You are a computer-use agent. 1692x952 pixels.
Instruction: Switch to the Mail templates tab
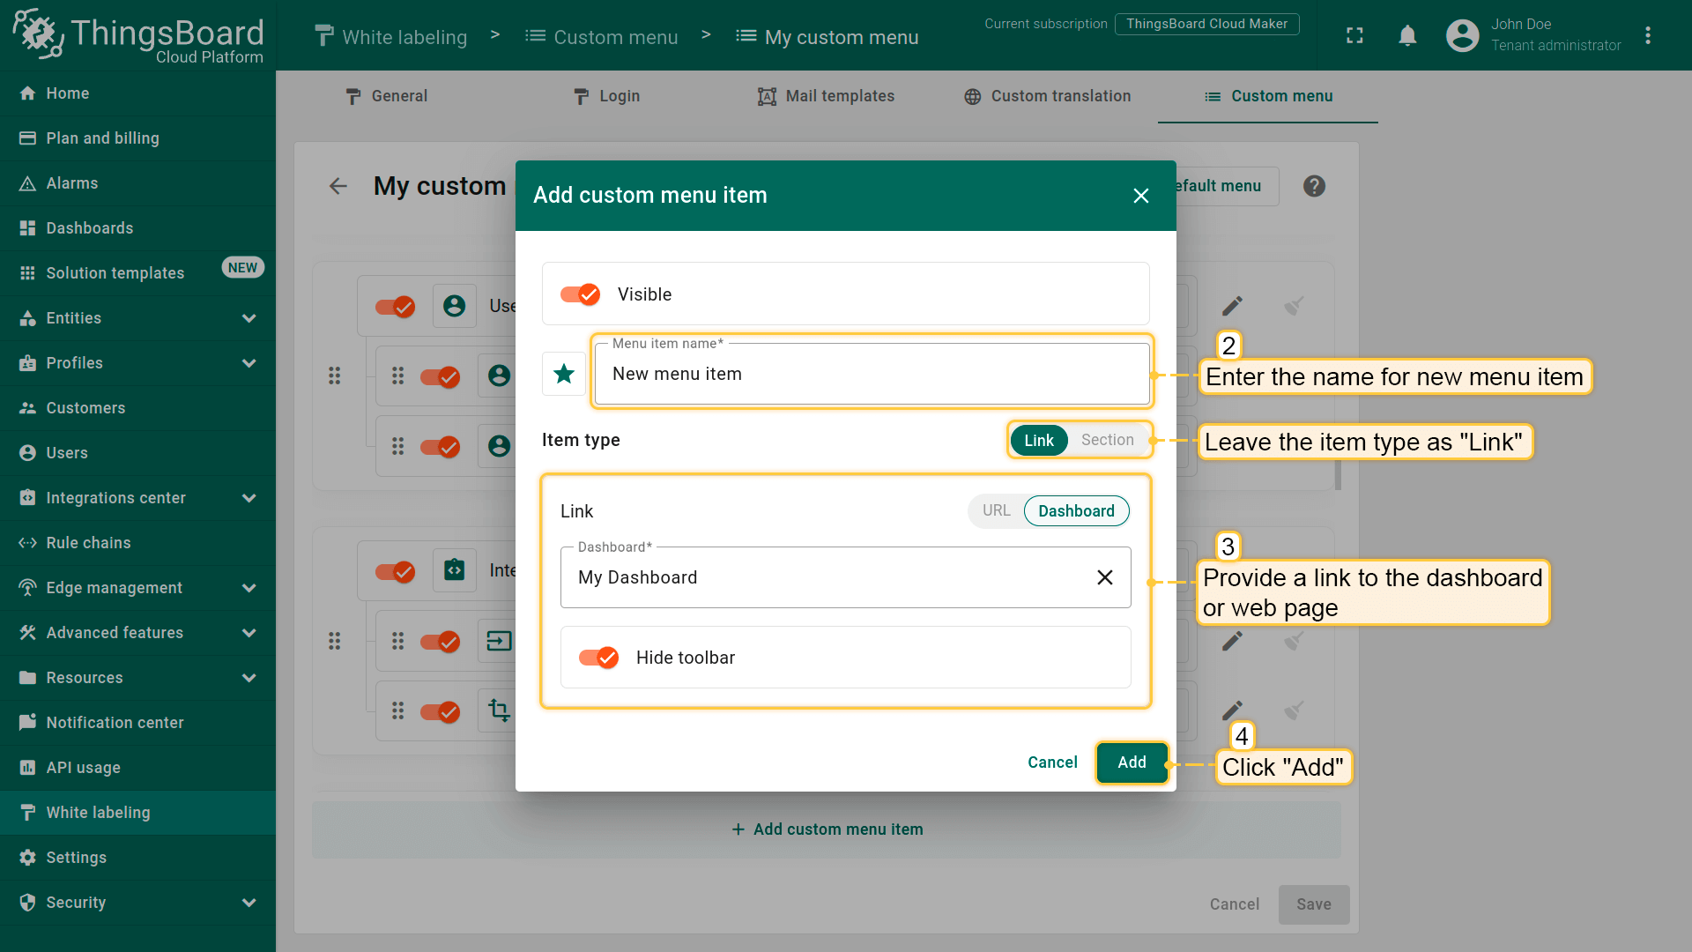coord(826,96)
